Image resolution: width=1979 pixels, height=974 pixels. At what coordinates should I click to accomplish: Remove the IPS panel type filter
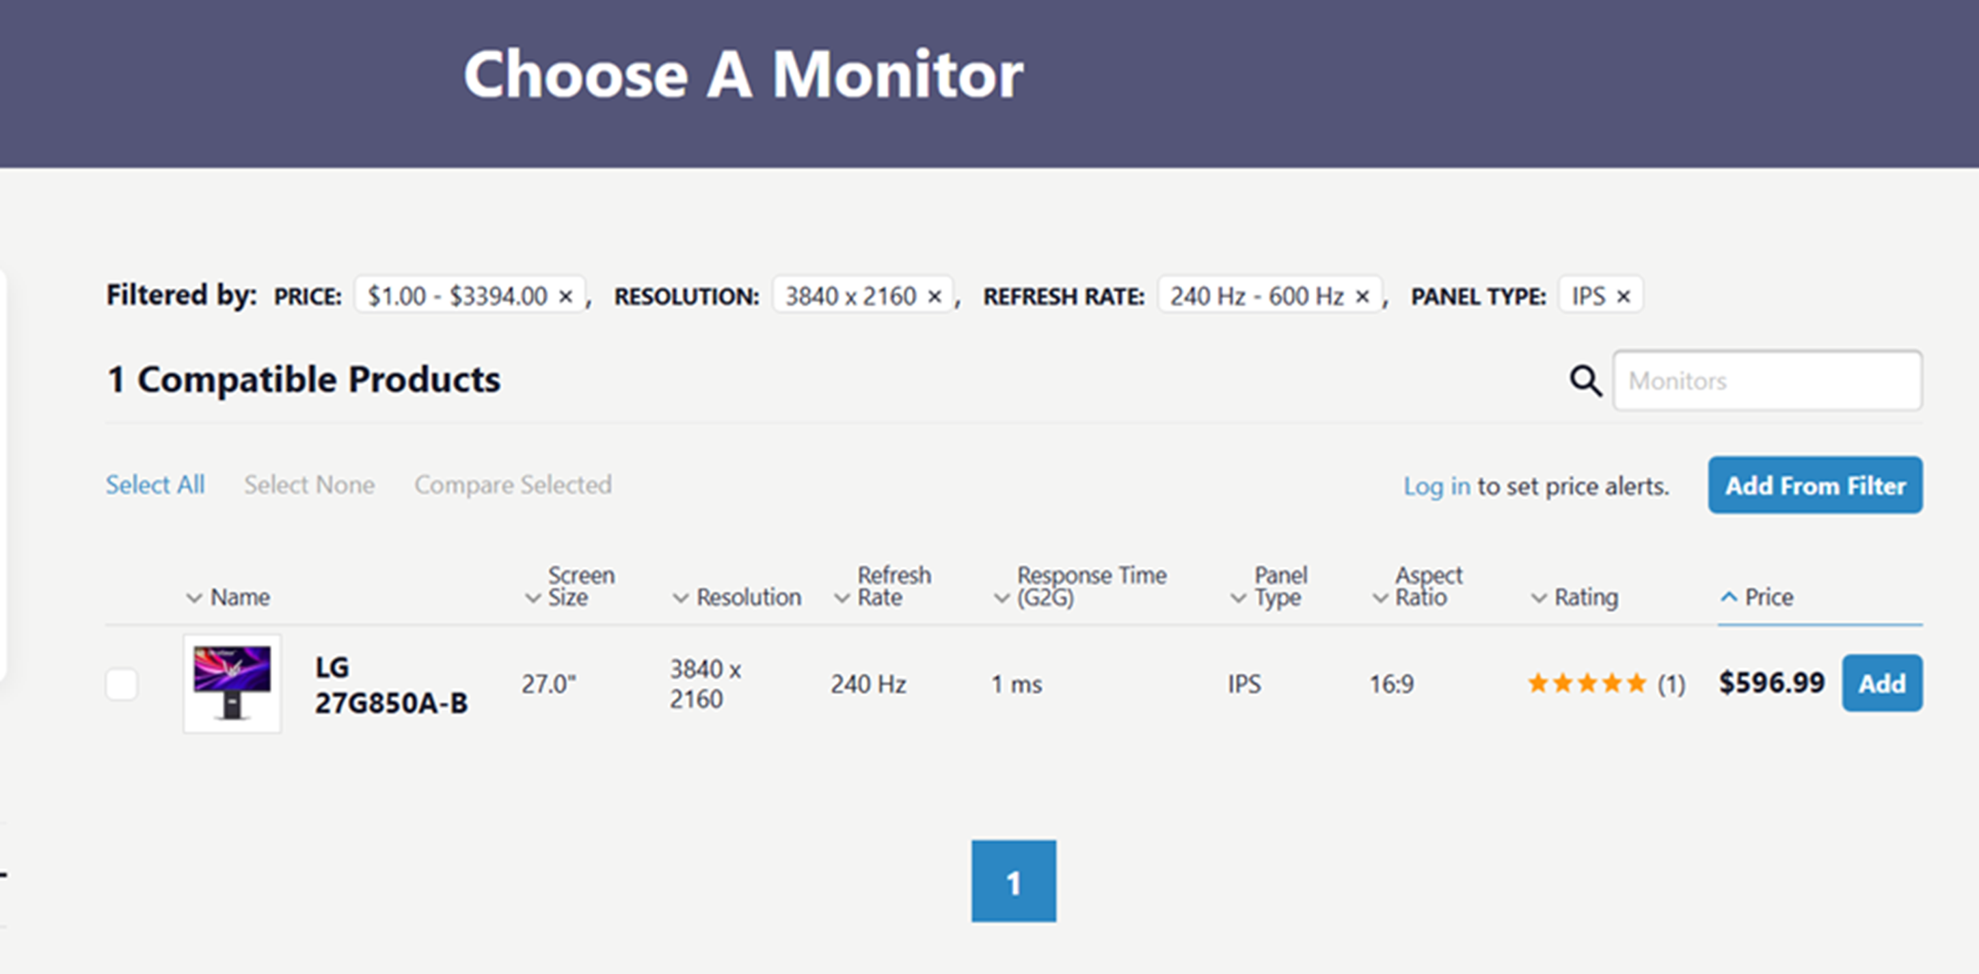[1623, 297]
